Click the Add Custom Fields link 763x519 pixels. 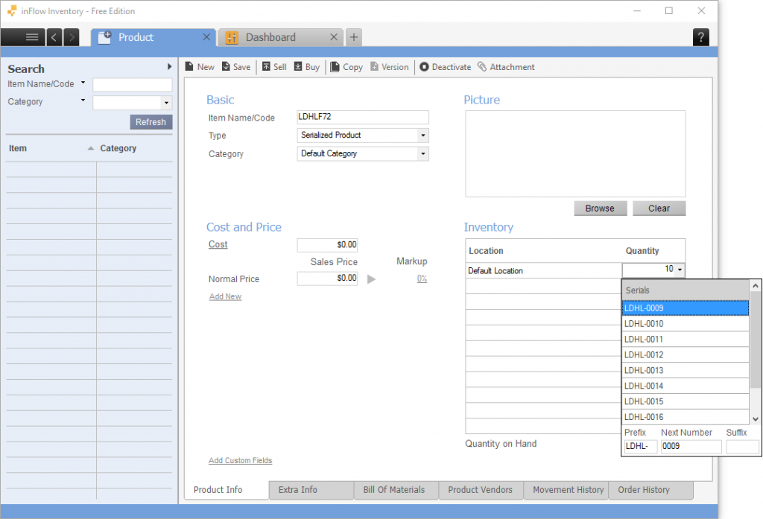click(x=241, y=460)
